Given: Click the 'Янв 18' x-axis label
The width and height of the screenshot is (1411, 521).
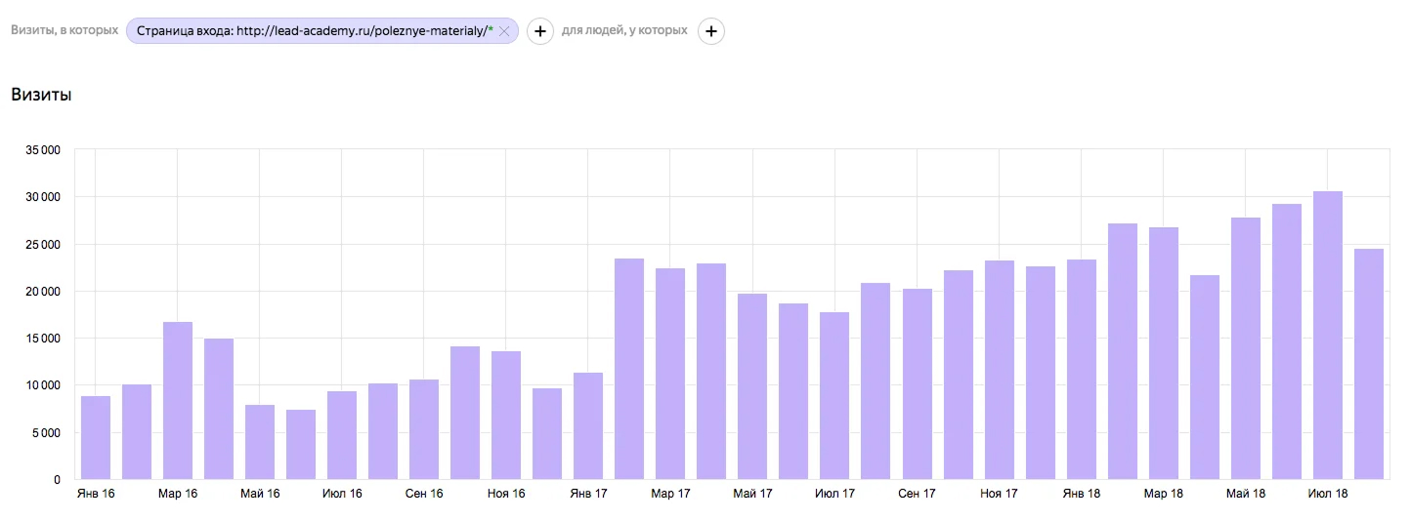Looking at the screenshot, I should pyautogui.click(x=1082, y=494).
